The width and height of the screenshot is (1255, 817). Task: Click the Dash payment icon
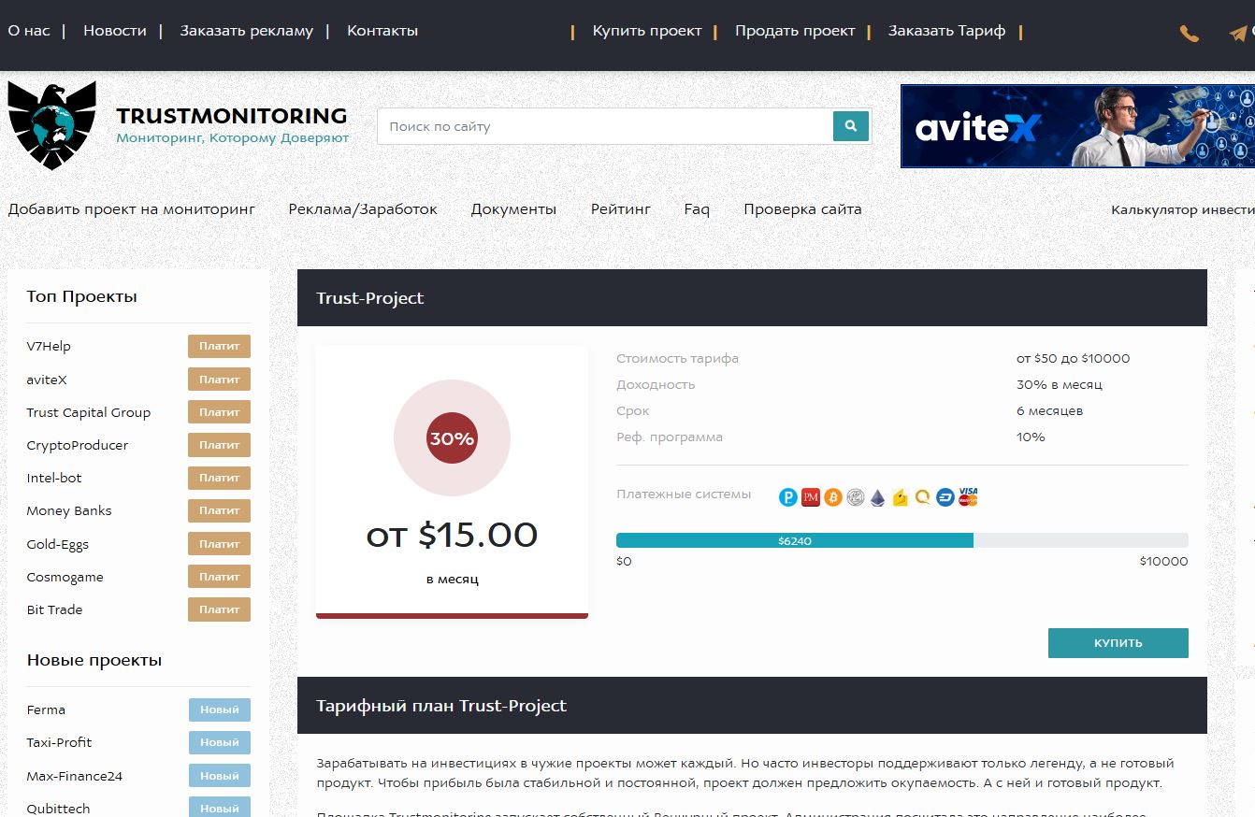[x=945, y=497]
